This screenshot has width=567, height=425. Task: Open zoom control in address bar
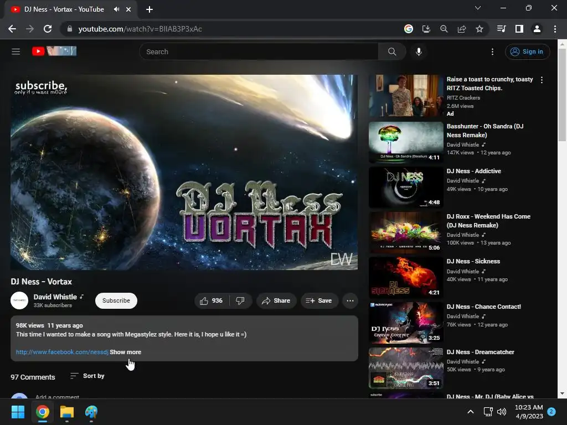(x=444, y=29)
